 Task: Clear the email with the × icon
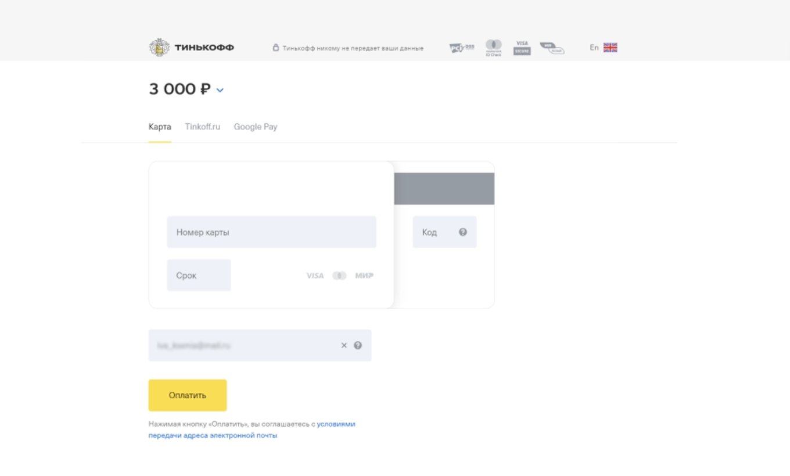click(344, 345)
